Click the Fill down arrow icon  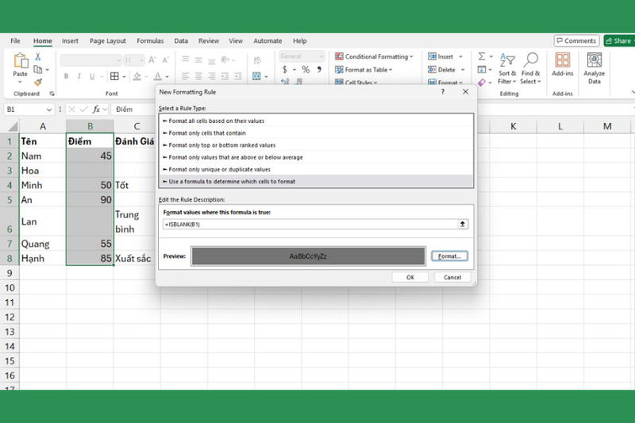pos(482,70)
